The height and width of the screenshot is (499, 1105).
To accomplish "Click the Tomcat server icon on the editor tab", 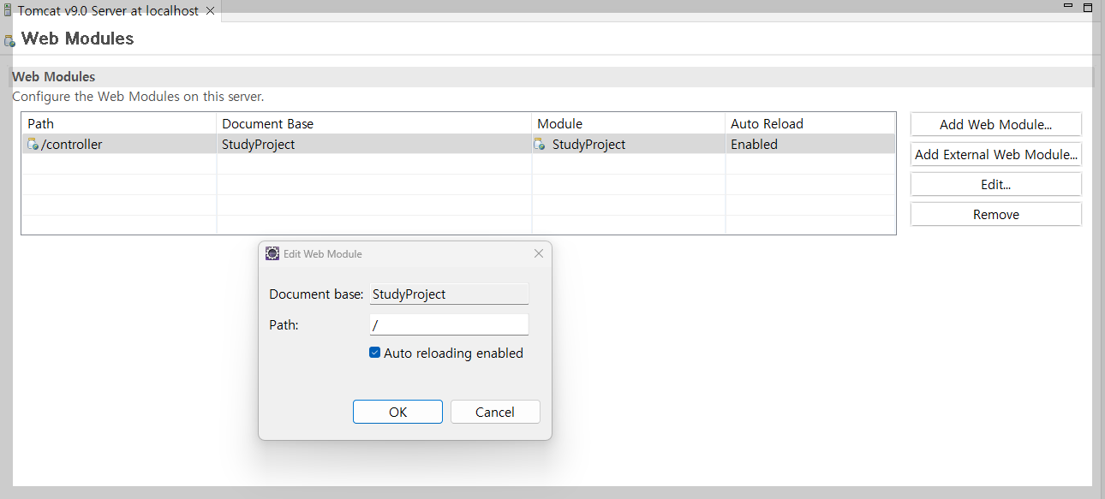I will click(7, 11).
